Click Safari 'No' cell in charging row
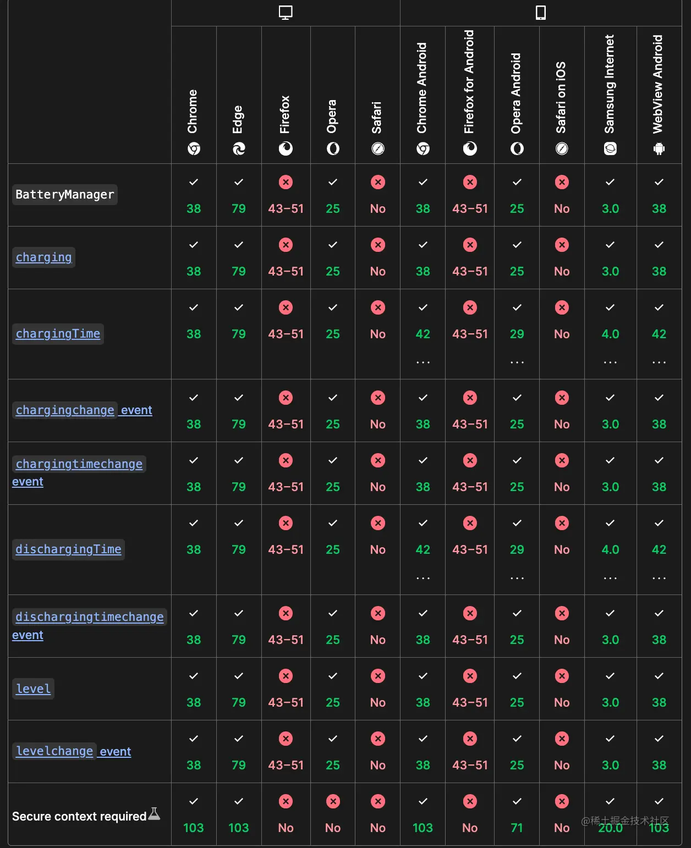 [x=377, y=258]
